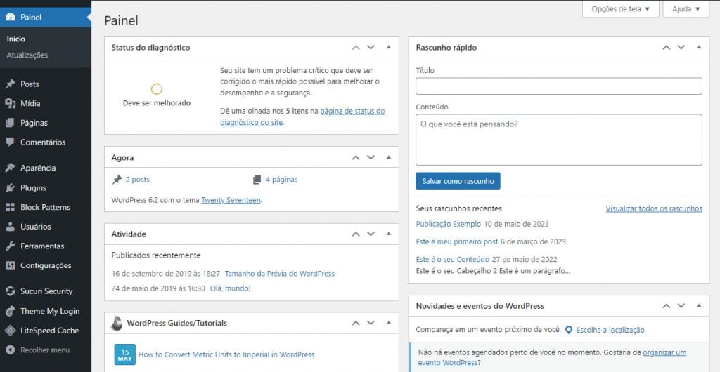
Task: Move WordPress Guides/Tutorials widget down
Action: pyautogui.click(x=371, y=323)
